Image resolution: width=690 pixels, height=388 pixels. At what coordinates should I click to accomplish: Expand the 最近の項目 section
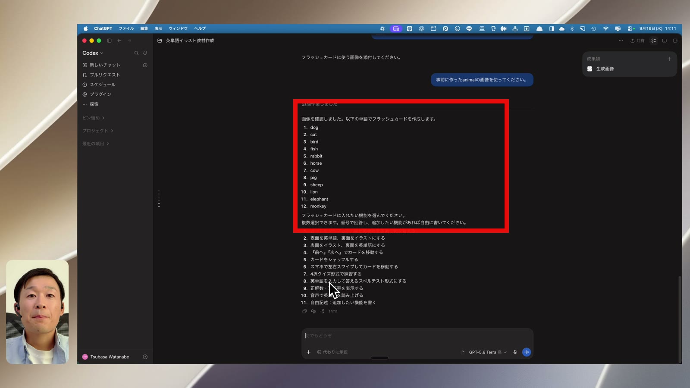click(x=96, y=144)
